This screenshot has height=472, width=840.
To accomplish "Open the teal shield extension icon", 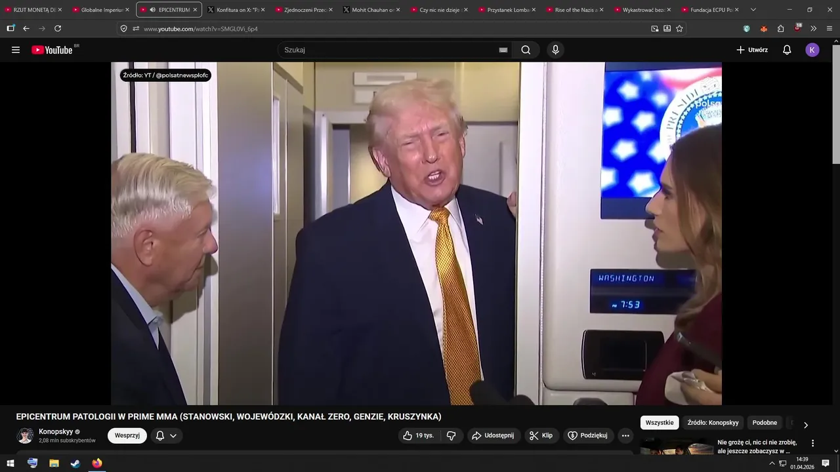I will tap(747, 28).
